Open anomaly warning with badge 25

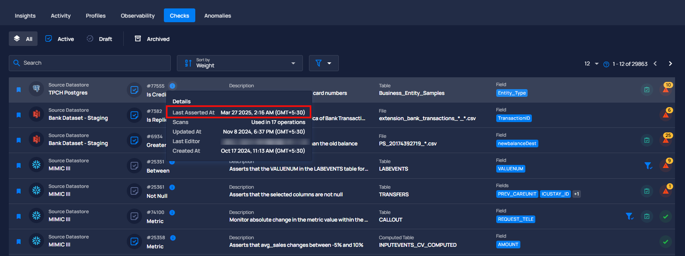pos(666,139)
